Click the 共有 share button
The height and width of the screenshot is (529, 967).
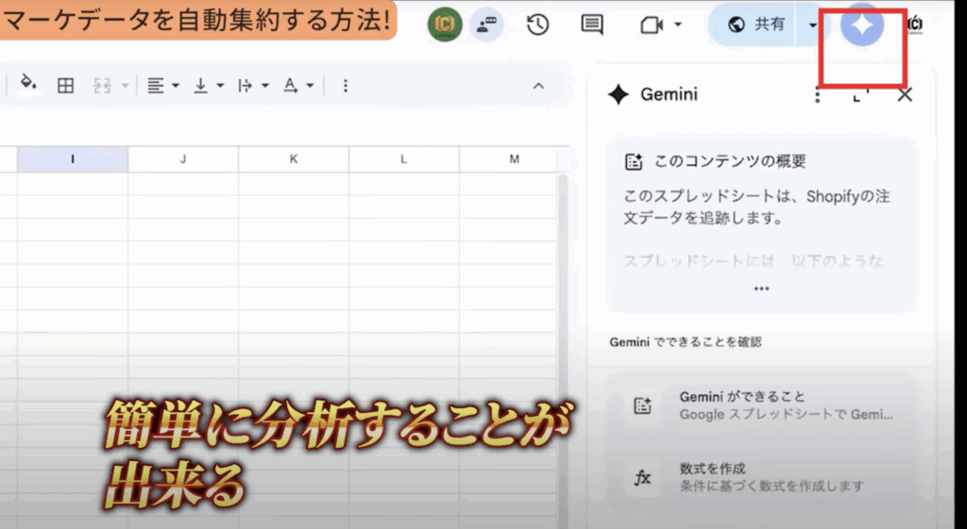point(757,25)
